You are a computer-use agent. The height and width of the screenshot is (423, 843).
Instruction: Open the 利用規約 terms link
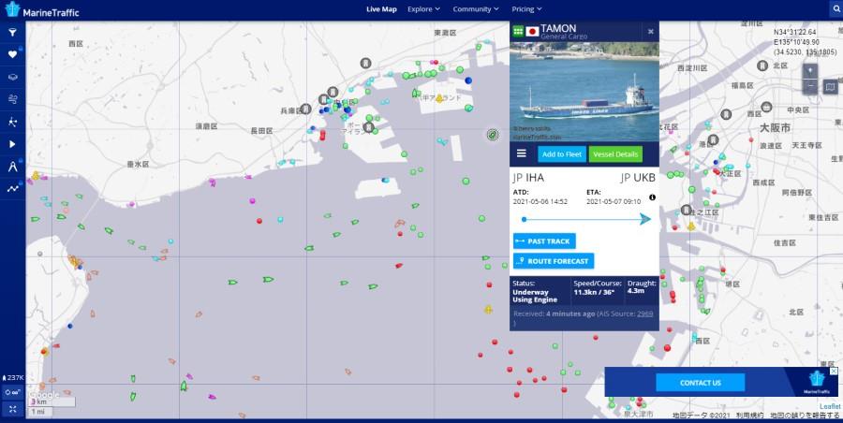click(x=749, y=416)
